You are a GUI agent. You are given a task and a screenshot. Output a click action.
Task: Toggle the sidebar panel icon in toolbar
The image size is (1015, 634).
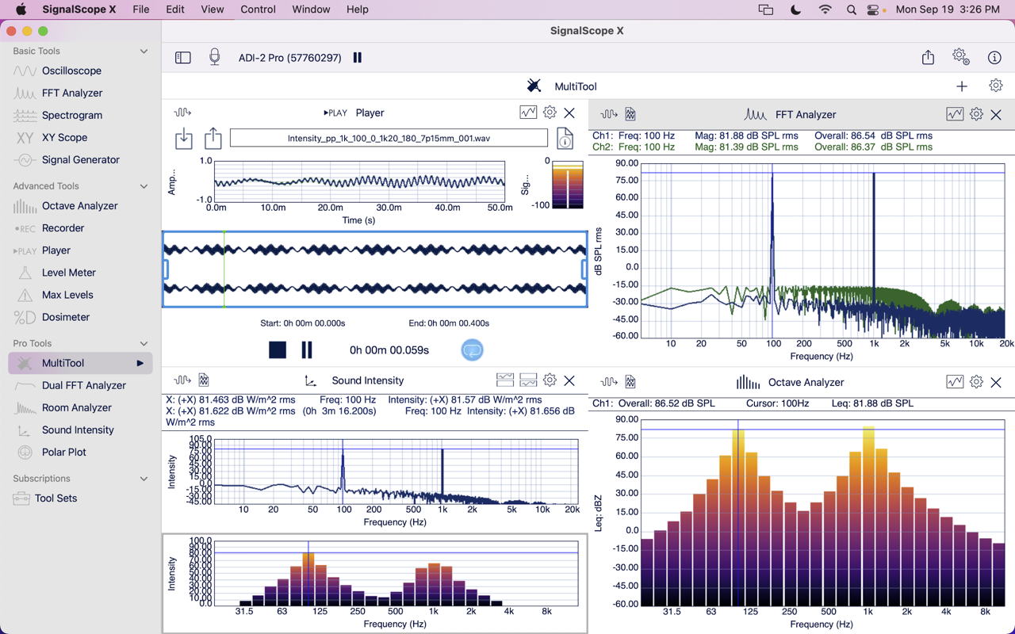tap(183, 58)
